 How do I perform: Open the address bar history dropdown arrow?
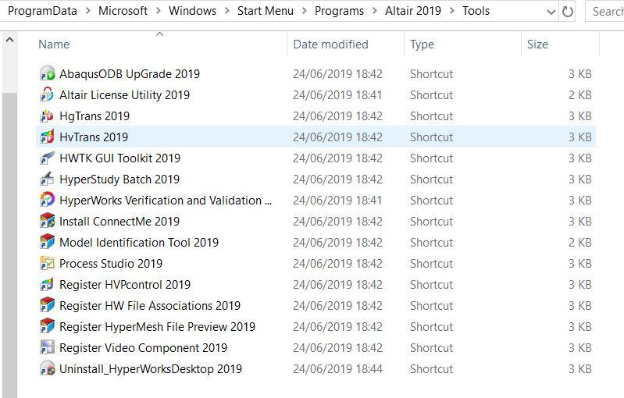click(551, 12)
